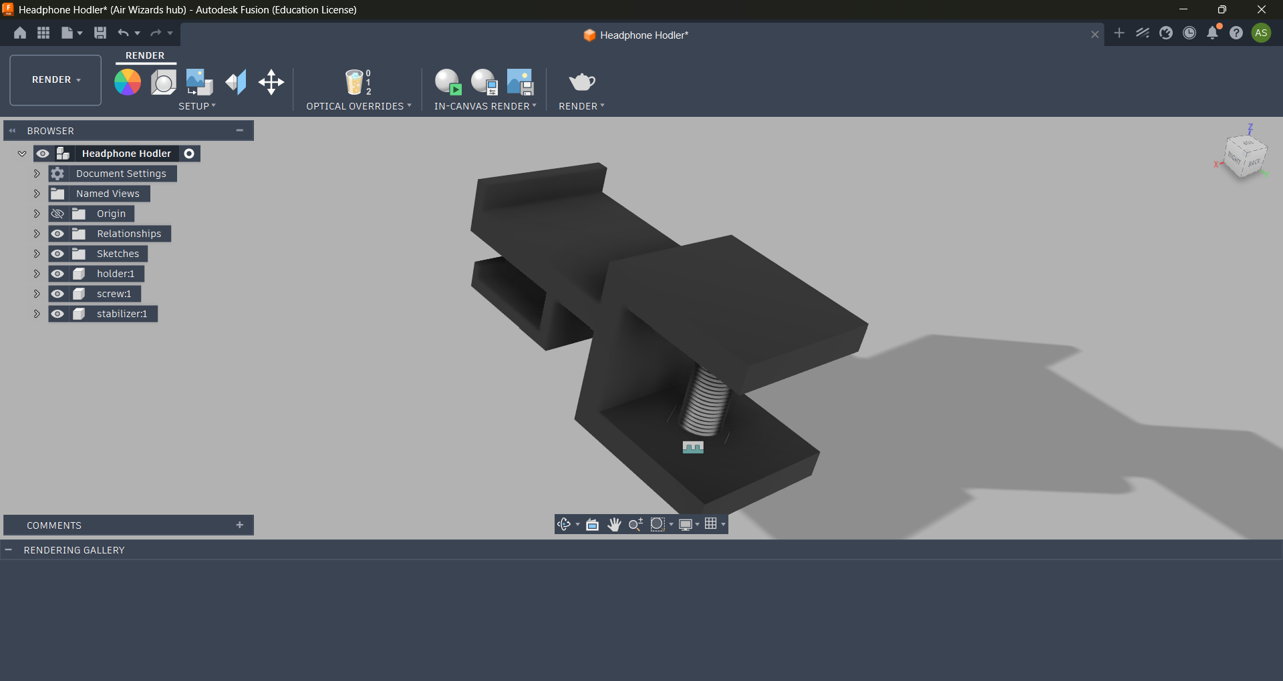Select the Headphone Hodler document tab

pos(635,35)
